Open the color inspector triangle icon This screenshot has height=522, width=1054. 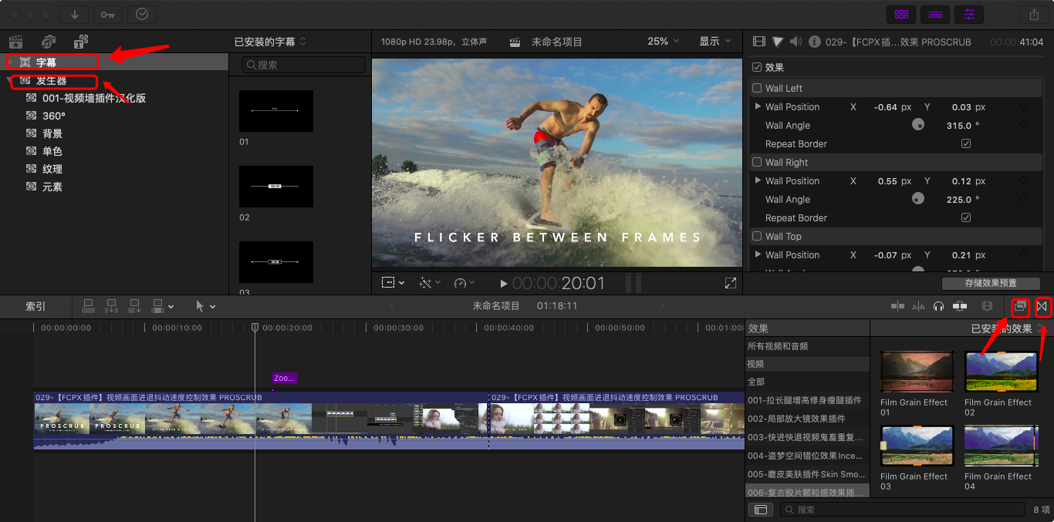tap(778, 42)
